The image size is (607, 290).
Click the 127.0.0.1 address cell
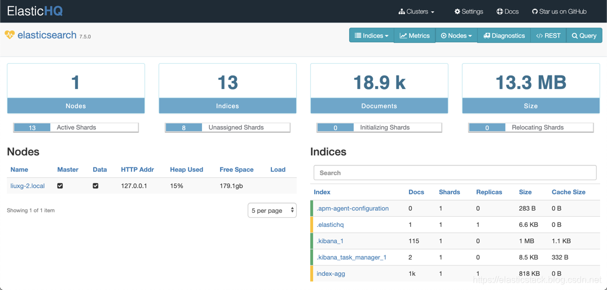click(x=134, y=186)
